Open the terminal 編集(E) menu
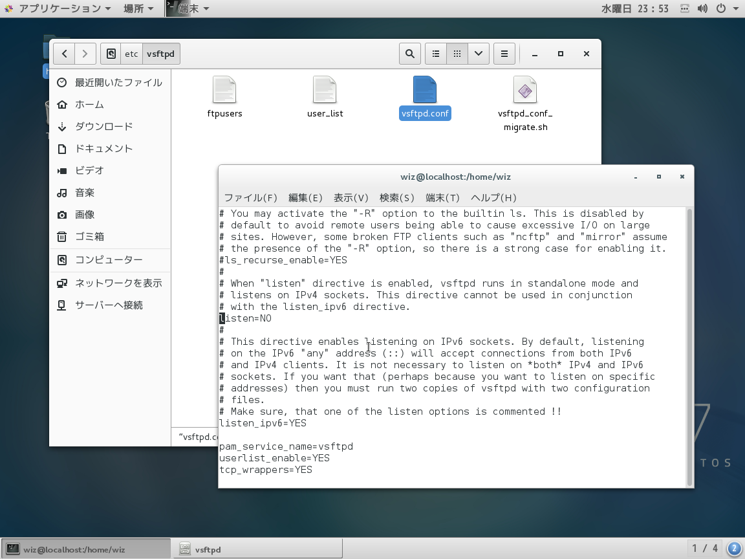This screenshot has width=745, height=559. click(305, 198)
